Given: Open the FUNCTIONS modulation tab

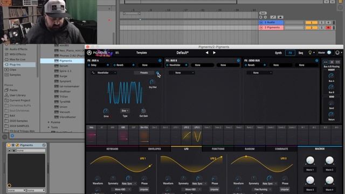Looking at the screenshot, I should [218, 149].
